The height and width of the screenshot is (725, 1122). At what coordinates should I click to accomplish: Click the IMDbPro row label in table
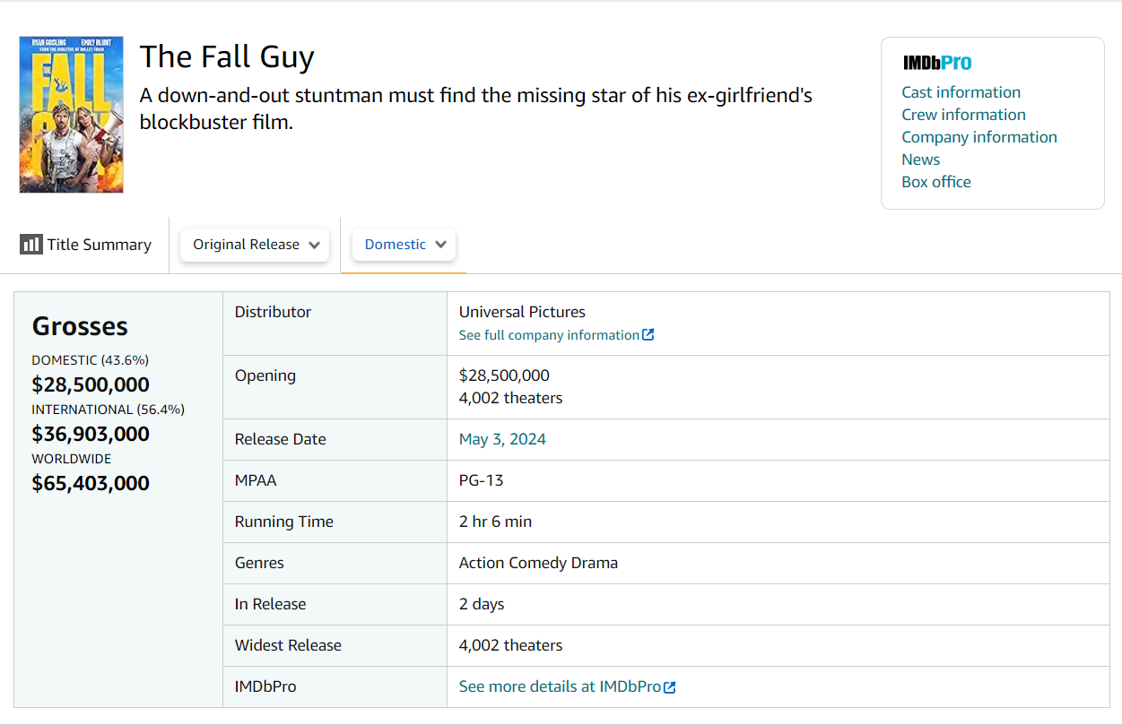click(265, 686)
